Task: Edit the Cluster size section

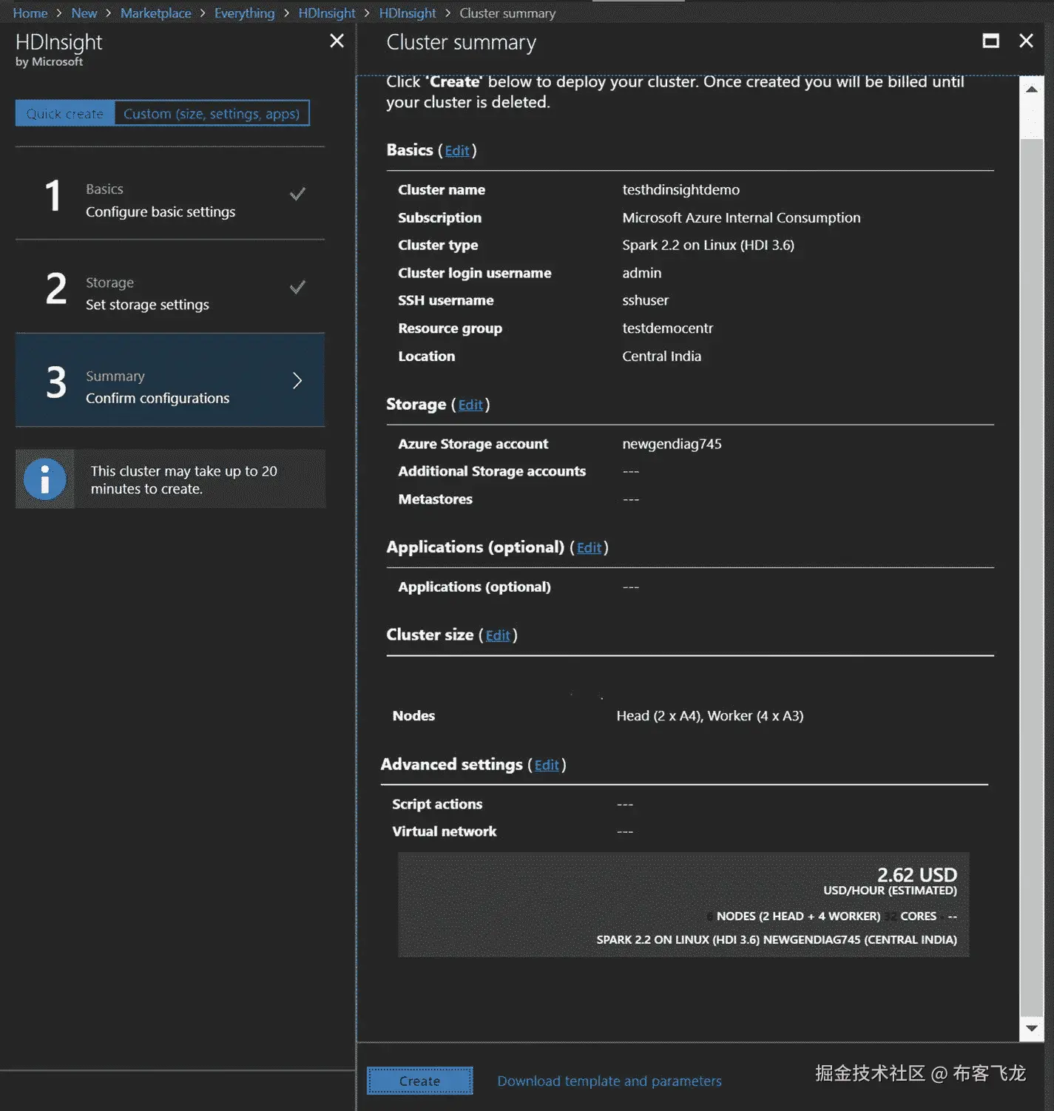Action: [498, 635]
